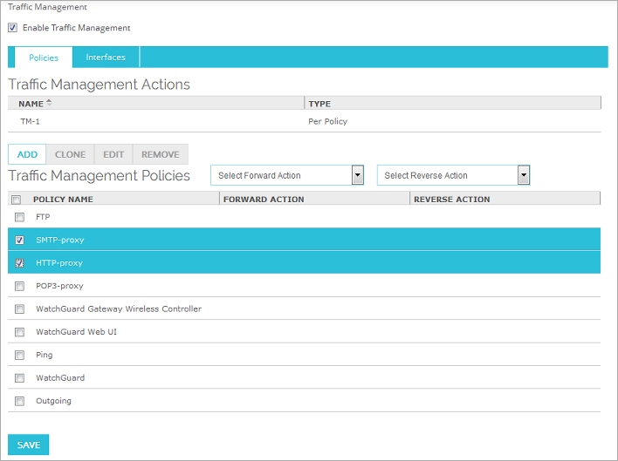Click the Clone button
This screenshot has height=461, width=618.
pos(70,154)
